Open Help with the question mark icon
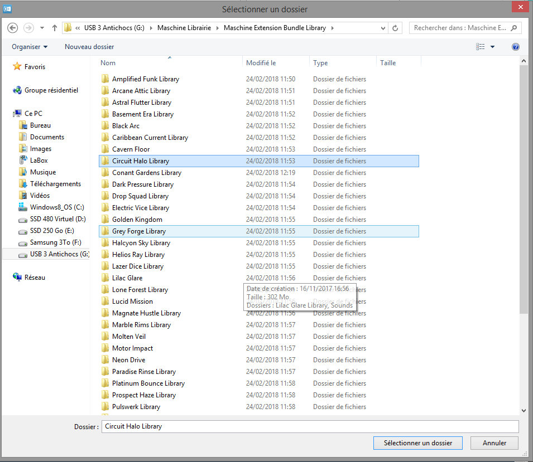Viewport: 533px width, 462px height. [515, 47]
